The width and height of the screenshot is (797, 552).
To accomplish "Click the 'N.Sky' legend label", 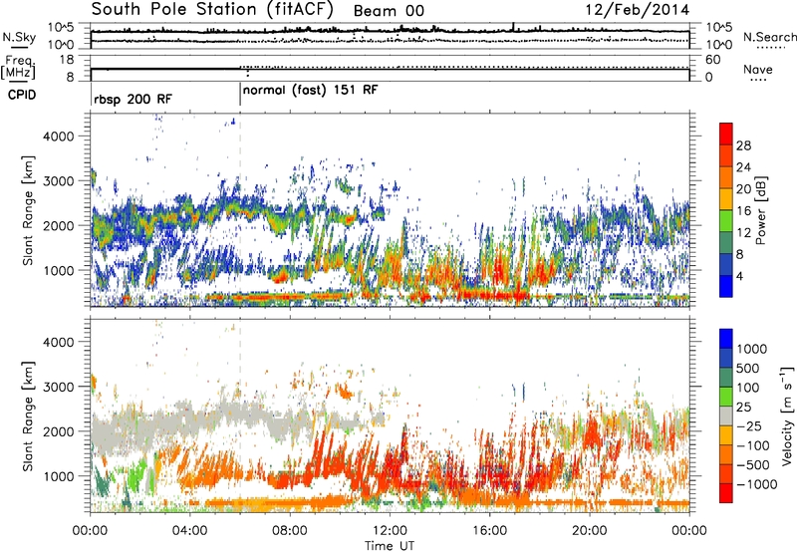I will pyautogui.click(x=19, y=37).
